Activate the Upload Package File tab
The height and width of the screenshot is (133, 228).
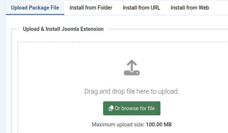(35, 8)
